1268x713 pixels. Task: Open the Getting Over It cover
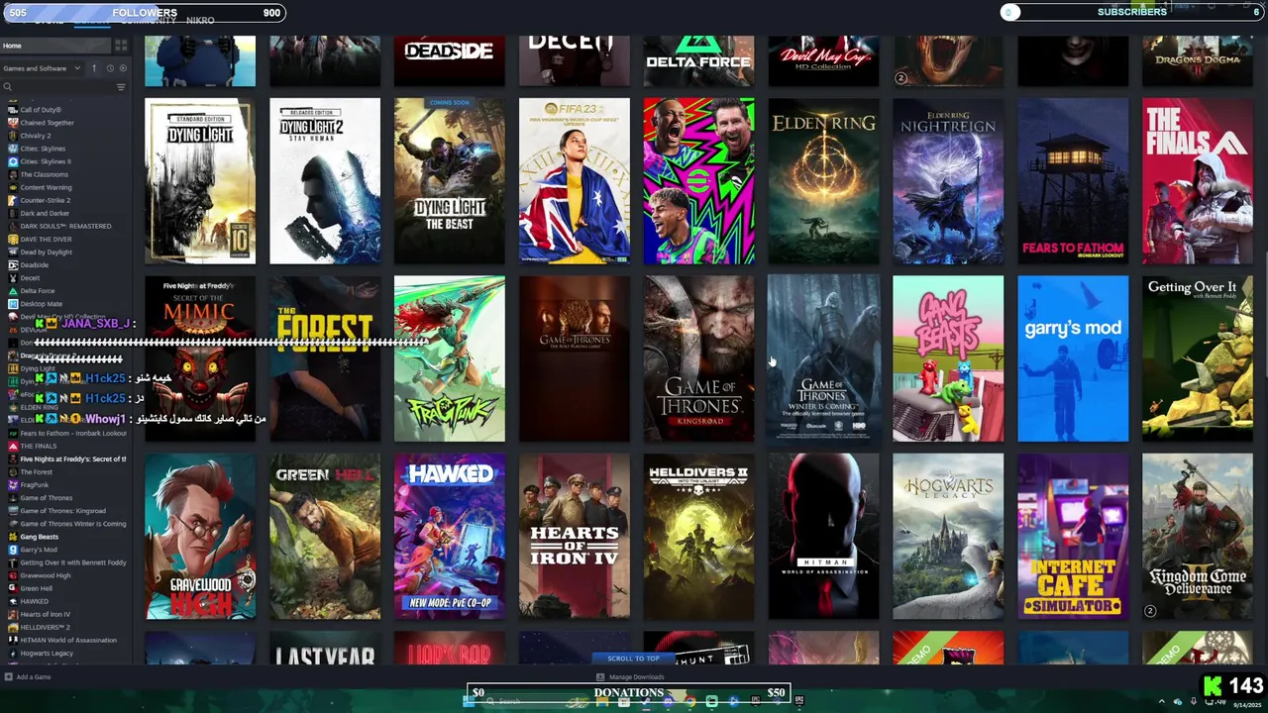(1198, 358)
